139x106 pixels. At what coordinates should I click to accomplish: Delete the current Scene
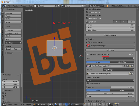coord(85,6)
